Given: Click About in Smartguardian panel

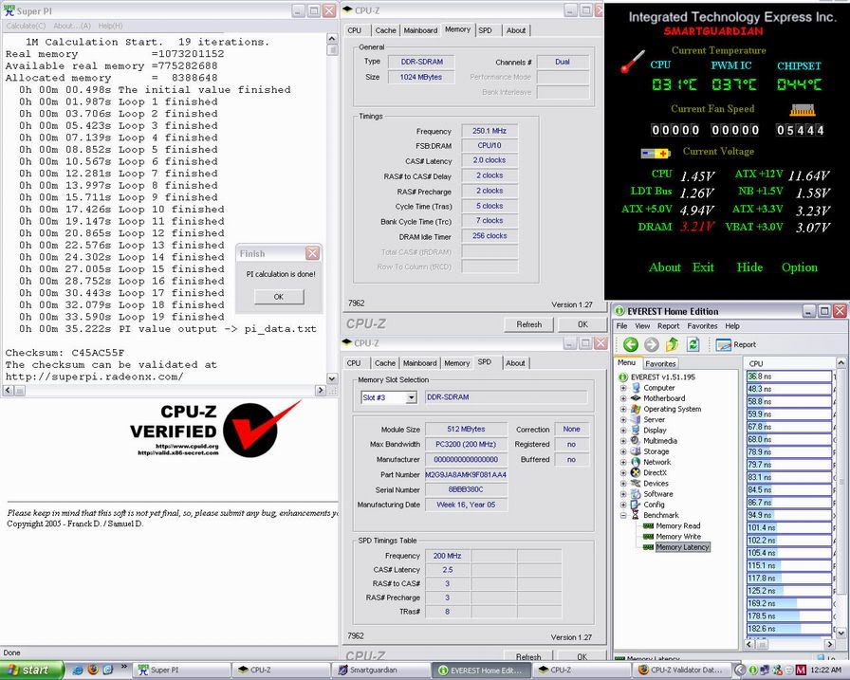Looking at the screenshot, I should click(x=665, y=267).
